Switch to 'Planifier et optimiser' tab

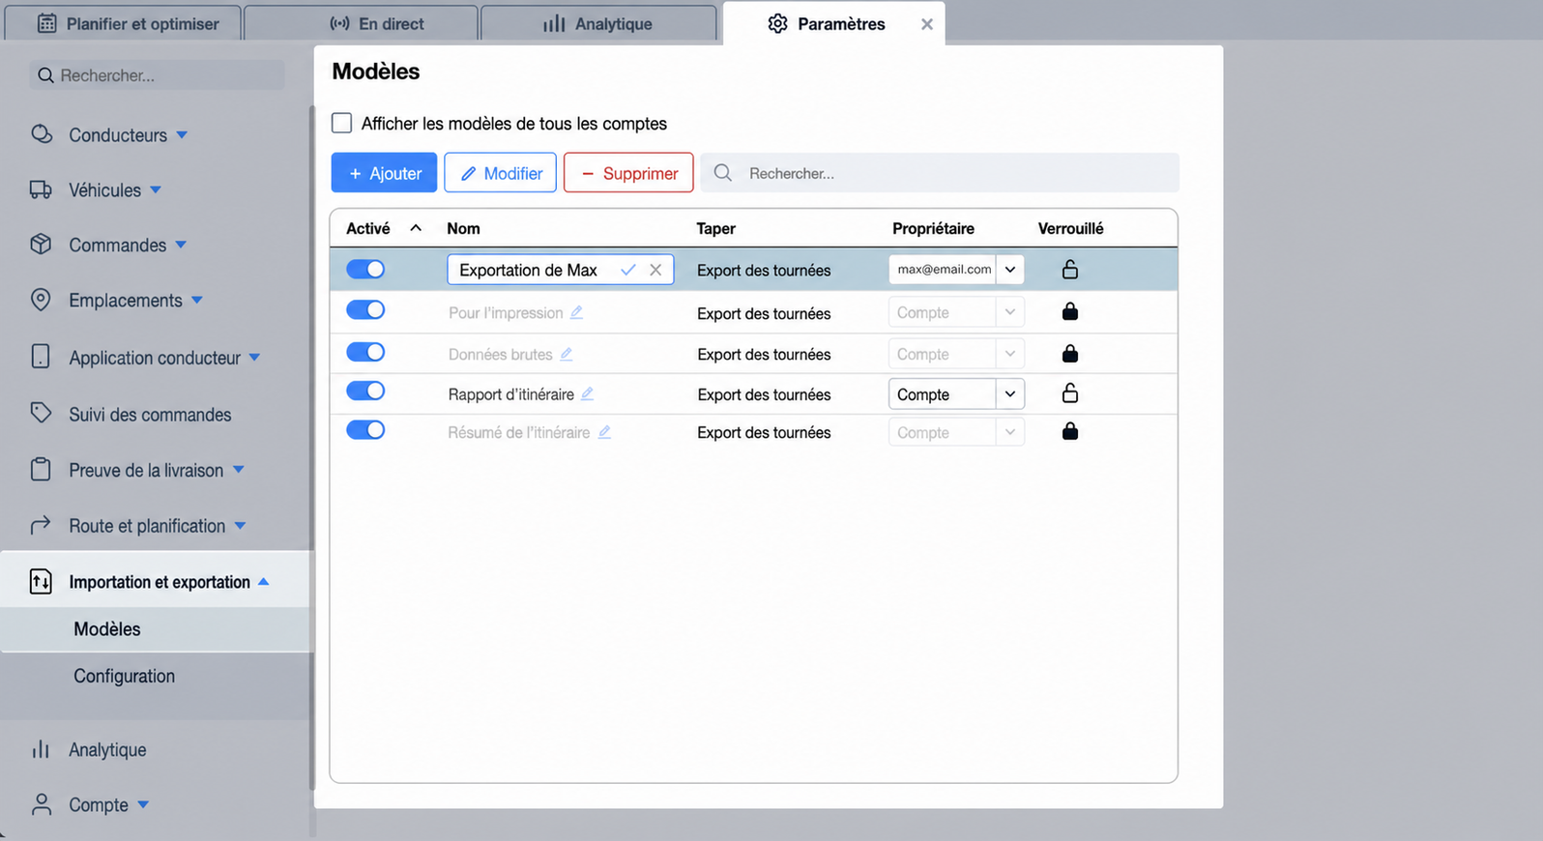click(124, 23)
